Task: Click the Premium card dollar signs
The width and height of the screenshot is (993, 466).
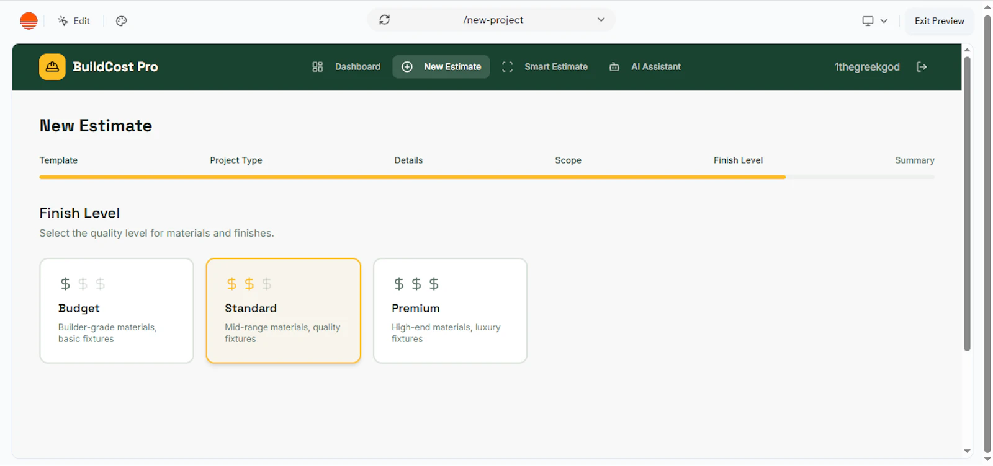Action: click(x=416, y=284)
